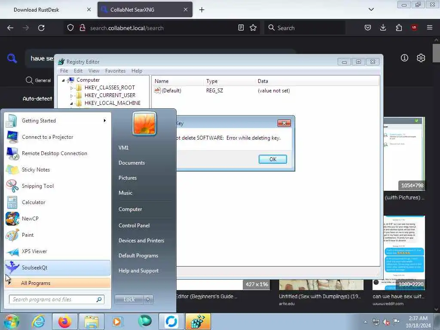Expand HKEY_CLASSES_ROOT tree node
This screenshot has width=440, height=330.
click(x=72, y=88)
